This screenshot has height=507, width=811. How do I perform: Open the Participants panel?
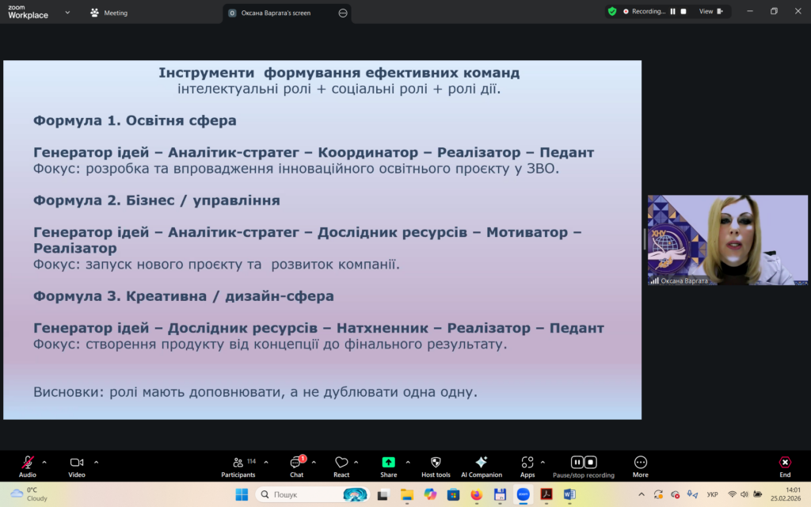pos(238,463)
